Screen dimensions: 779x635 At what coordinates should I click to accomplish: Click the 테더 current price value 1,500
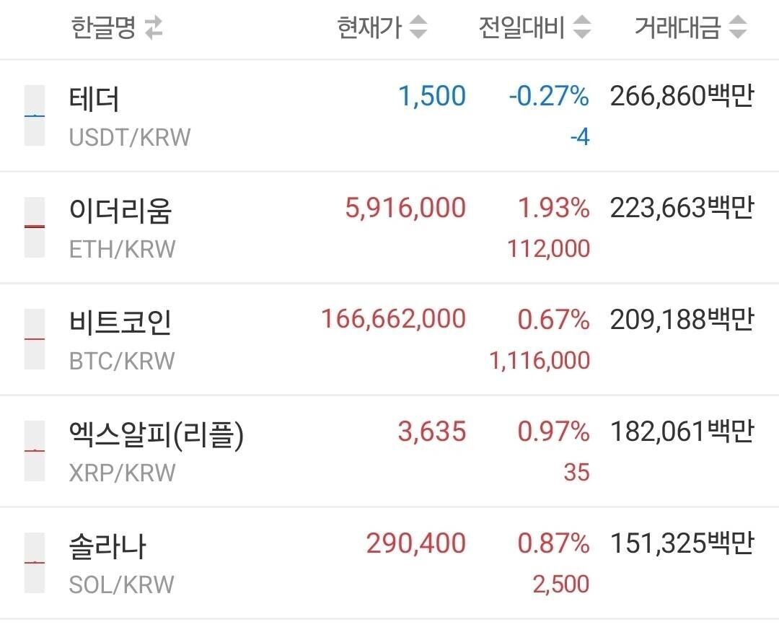click(x=431, y=96)
